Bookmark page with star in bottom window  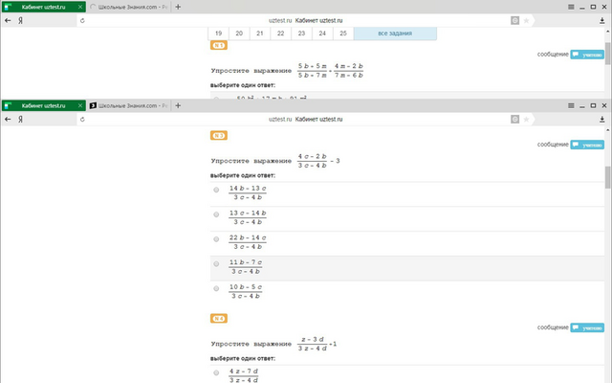coord(526,119)
